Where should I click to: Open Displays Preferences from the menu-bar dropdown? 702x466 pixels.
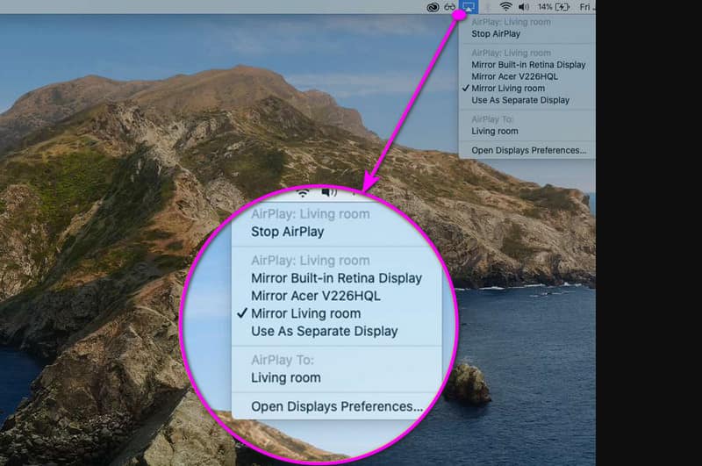(527, 150)
